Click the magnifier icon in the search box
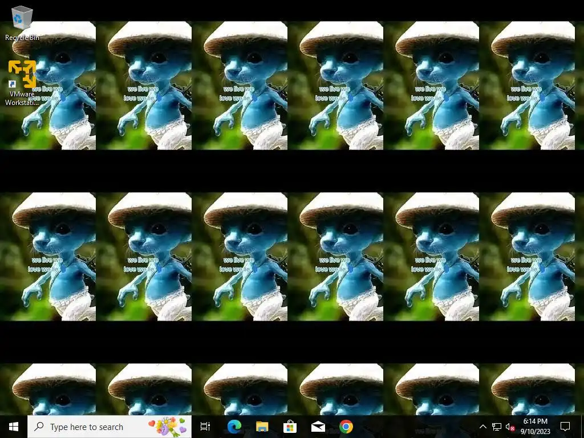Viewport: 584px width, 438px height. [39, 427]
